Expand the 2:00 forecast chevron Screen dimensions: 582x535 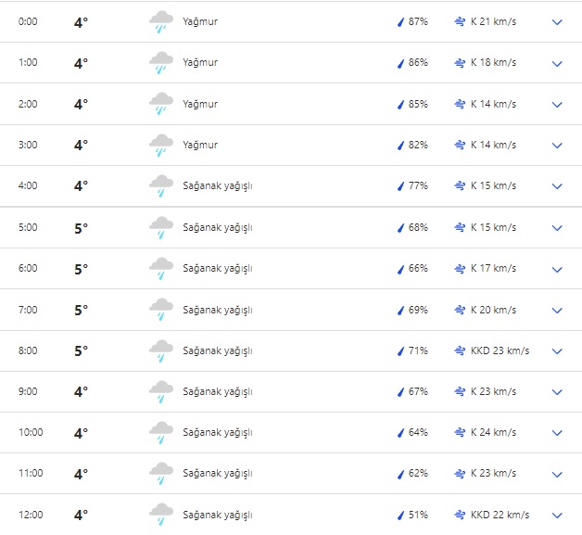tap(557, 105)
